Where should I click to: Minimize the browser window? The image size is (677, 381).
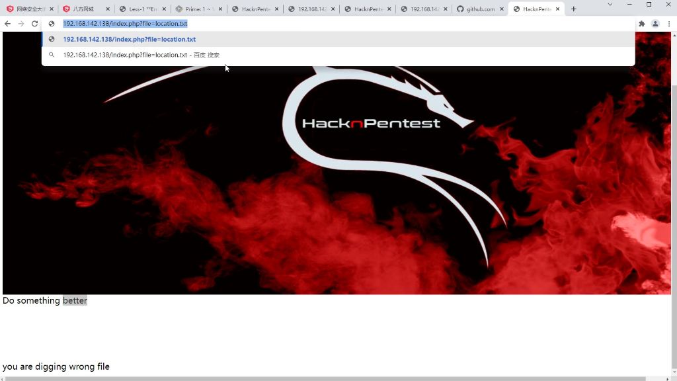tap(629, 5)
